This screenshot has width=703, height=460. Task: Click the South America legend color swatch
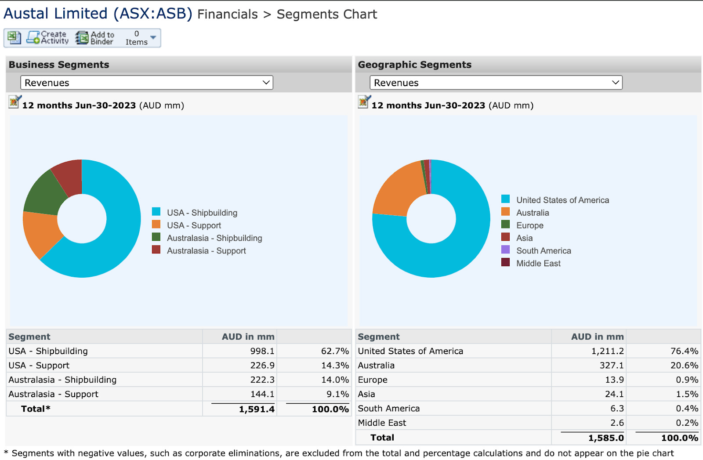pyautogui.click(x=506, y=250)
